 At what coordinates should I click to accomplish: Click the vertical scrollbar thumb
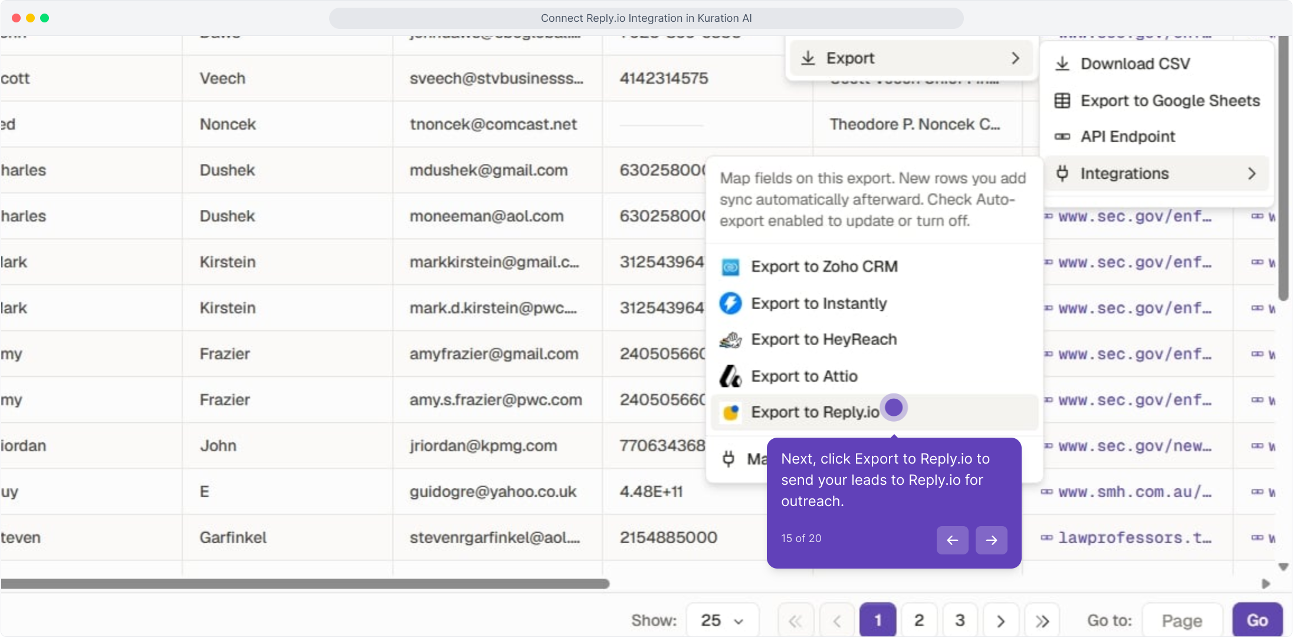(x=1284, y=168)
